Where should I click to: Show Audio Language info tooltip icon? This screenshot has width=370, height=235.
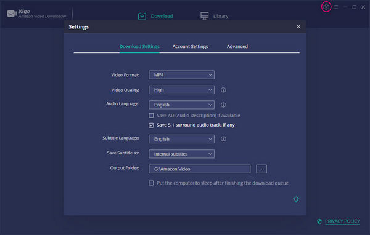click(x=223, y=105)
